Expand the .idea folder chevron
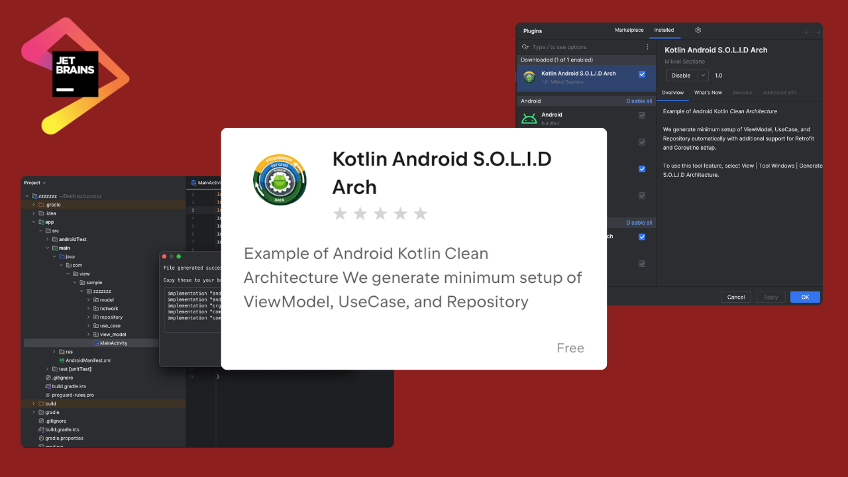 (x=34, y=213)
